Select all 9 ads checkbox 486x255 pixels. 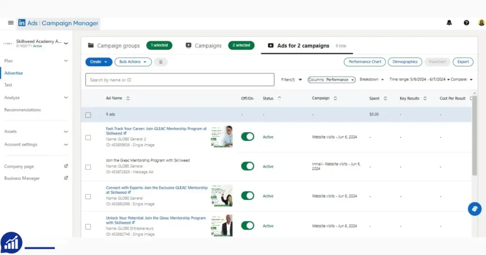tap(88, 115)
